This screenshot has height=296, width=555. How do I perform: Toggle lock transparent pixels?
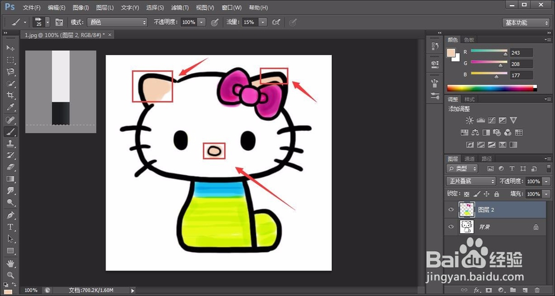click(467, 194)
